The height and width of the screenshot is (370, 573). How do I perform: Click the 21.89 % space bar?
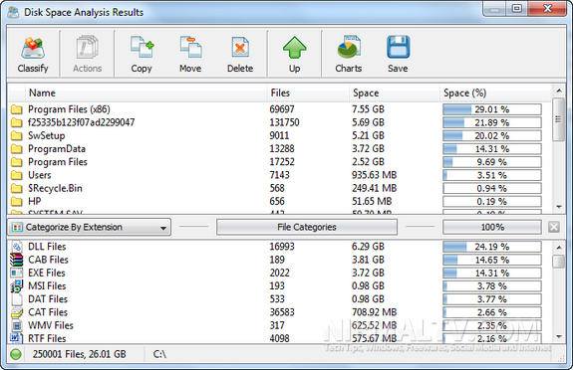click(492, 122)
